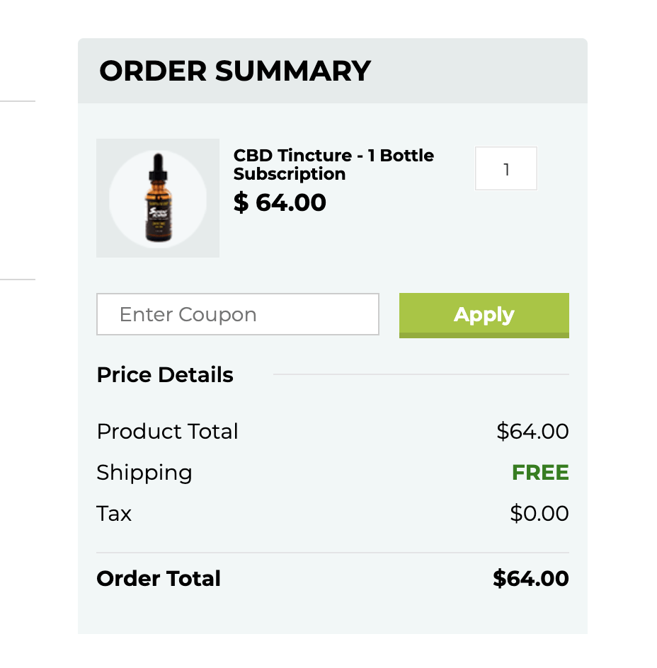The width and height of the screenshot is (657, 668).
Task: Focus the quantity box showing 1
Action: point(506,168)
